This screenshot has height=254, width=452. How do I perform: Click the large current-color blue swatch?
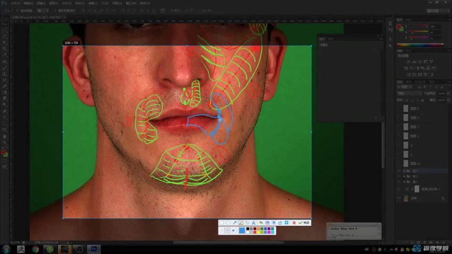coord(242,231)
